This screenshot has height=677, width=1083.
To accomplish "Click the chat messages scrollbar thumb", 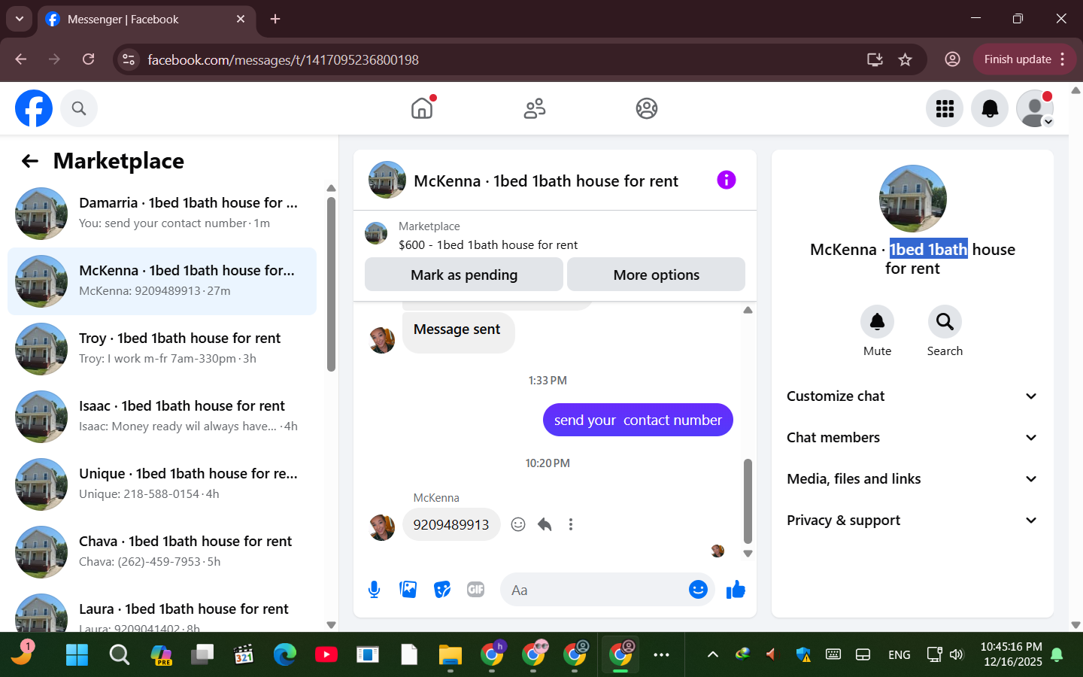I will tap(748, 501).
